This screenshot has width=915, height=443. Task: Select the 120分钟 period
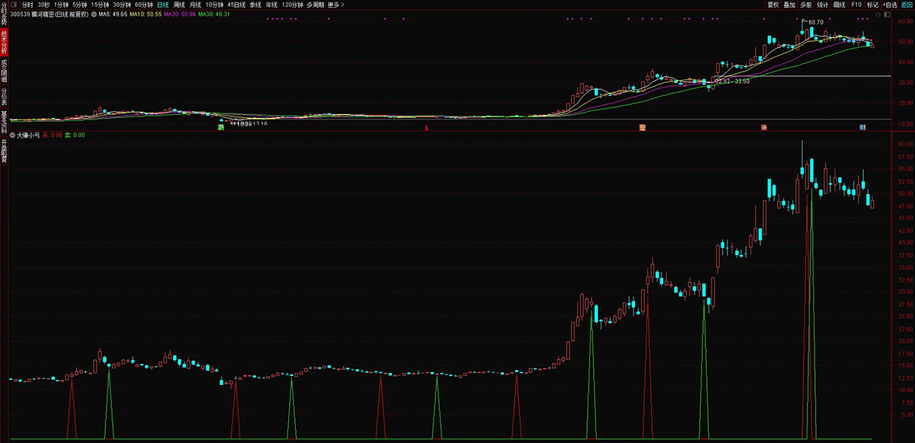click(293, 5)
